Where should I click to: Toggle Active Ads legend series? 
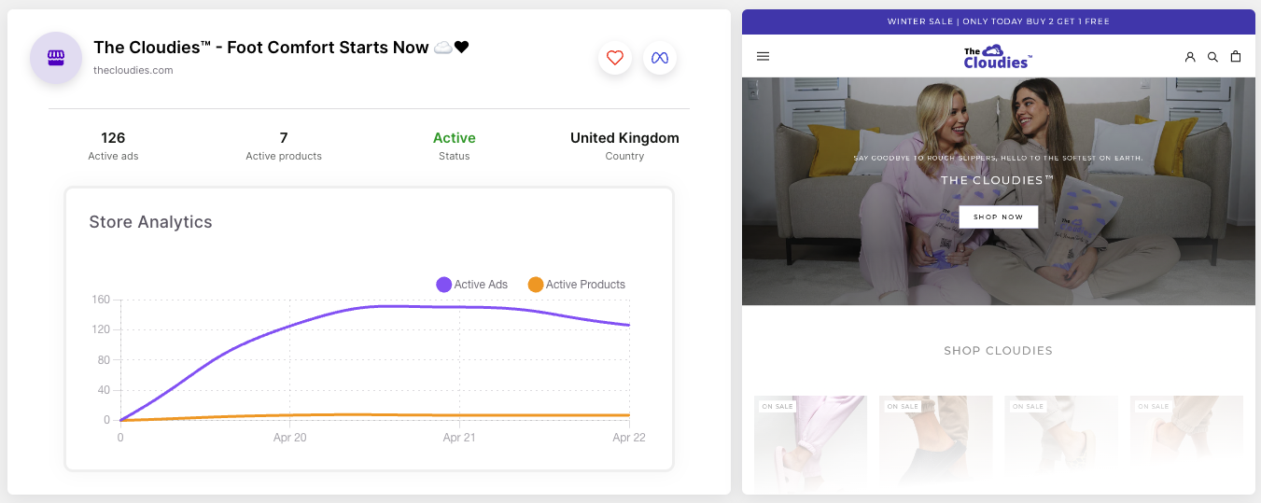coord(472,285)
